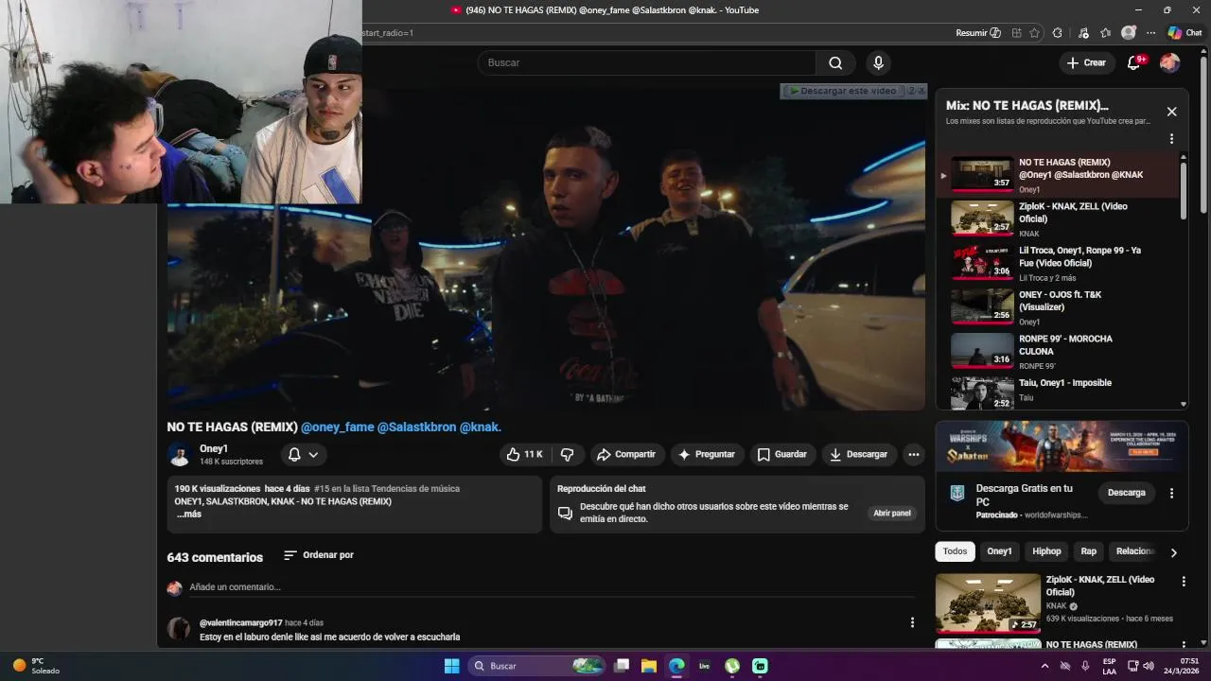Switch to Microsoft Edge in the taskbar

pos(676,666)
